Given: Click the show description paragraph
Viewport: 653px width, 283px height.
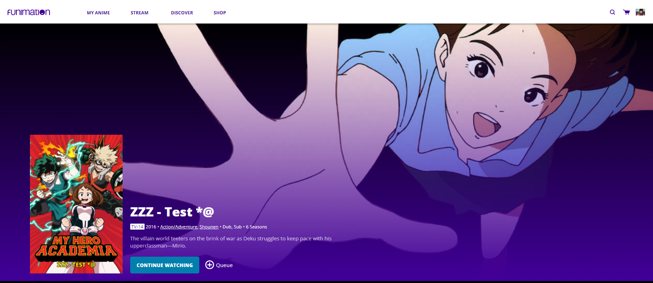Looking at the screenshot, I should pyautogui.click(x=230, y=242).
